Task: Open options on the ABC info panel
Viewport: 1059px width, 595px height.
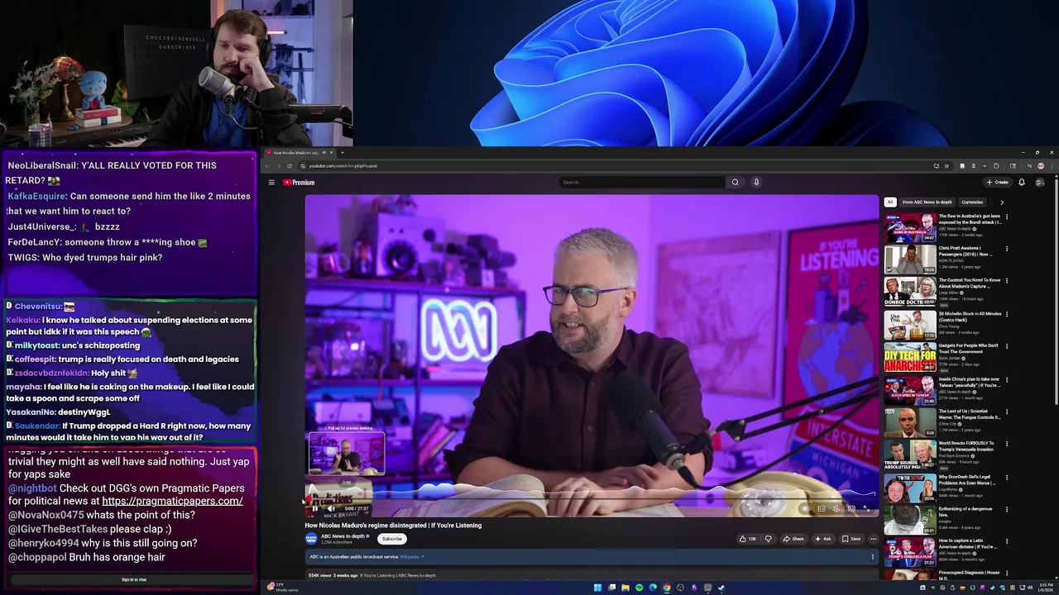Action: 872,557
